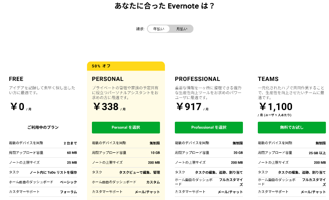Select the 年払い billing option
This screenshot has height=200, width=329.
tap(158, 29)
